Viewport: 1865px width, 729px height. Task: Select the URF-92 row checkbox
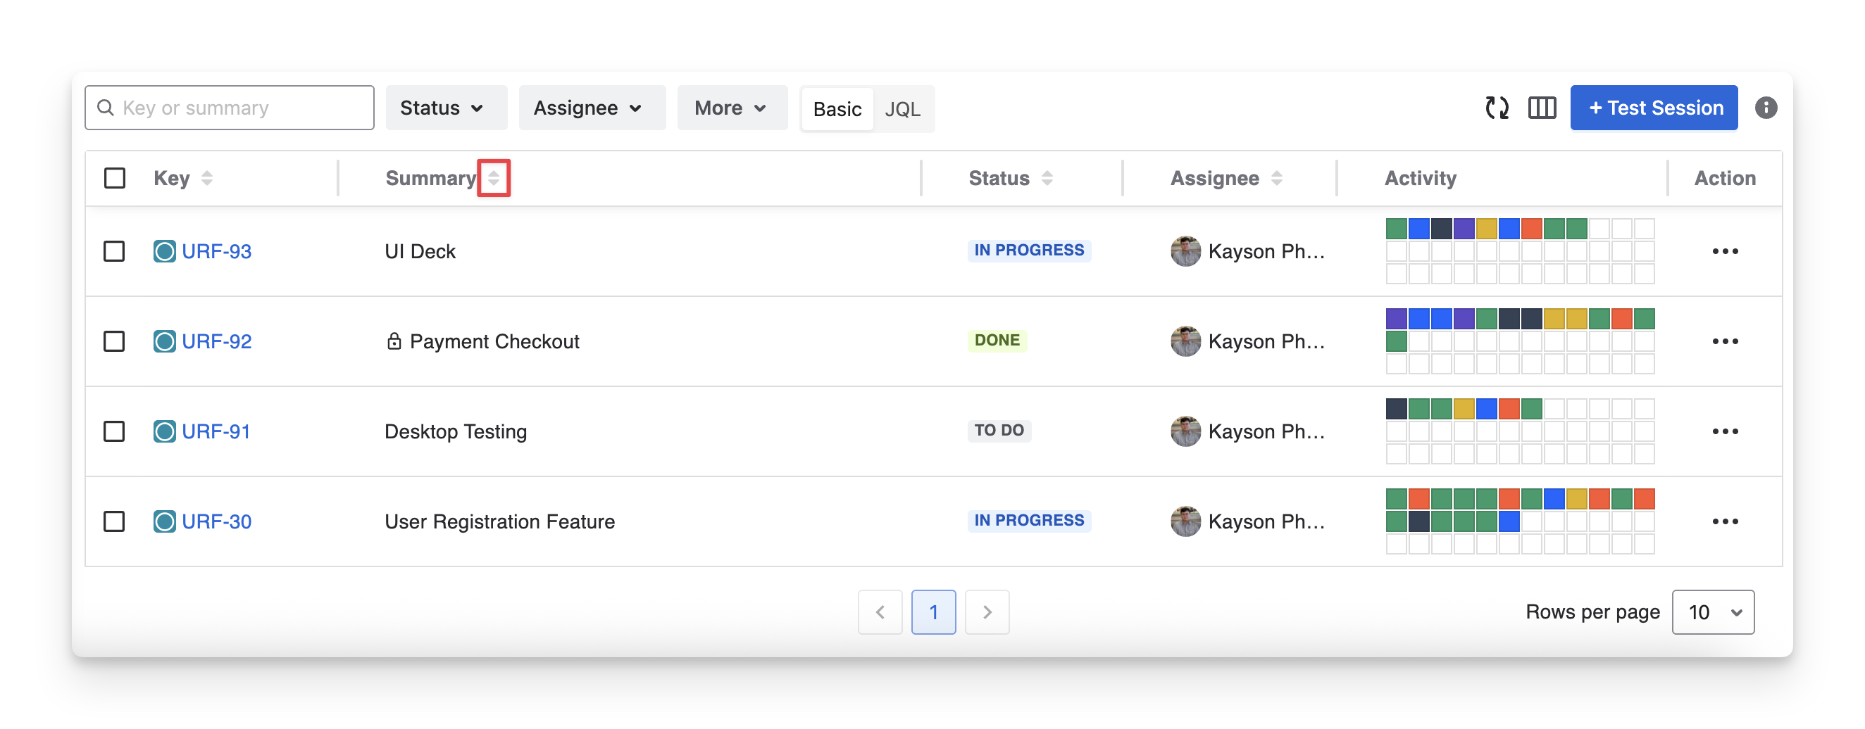[114, 341]
